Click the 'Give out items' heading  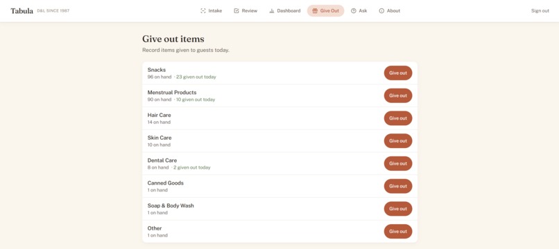173,39
